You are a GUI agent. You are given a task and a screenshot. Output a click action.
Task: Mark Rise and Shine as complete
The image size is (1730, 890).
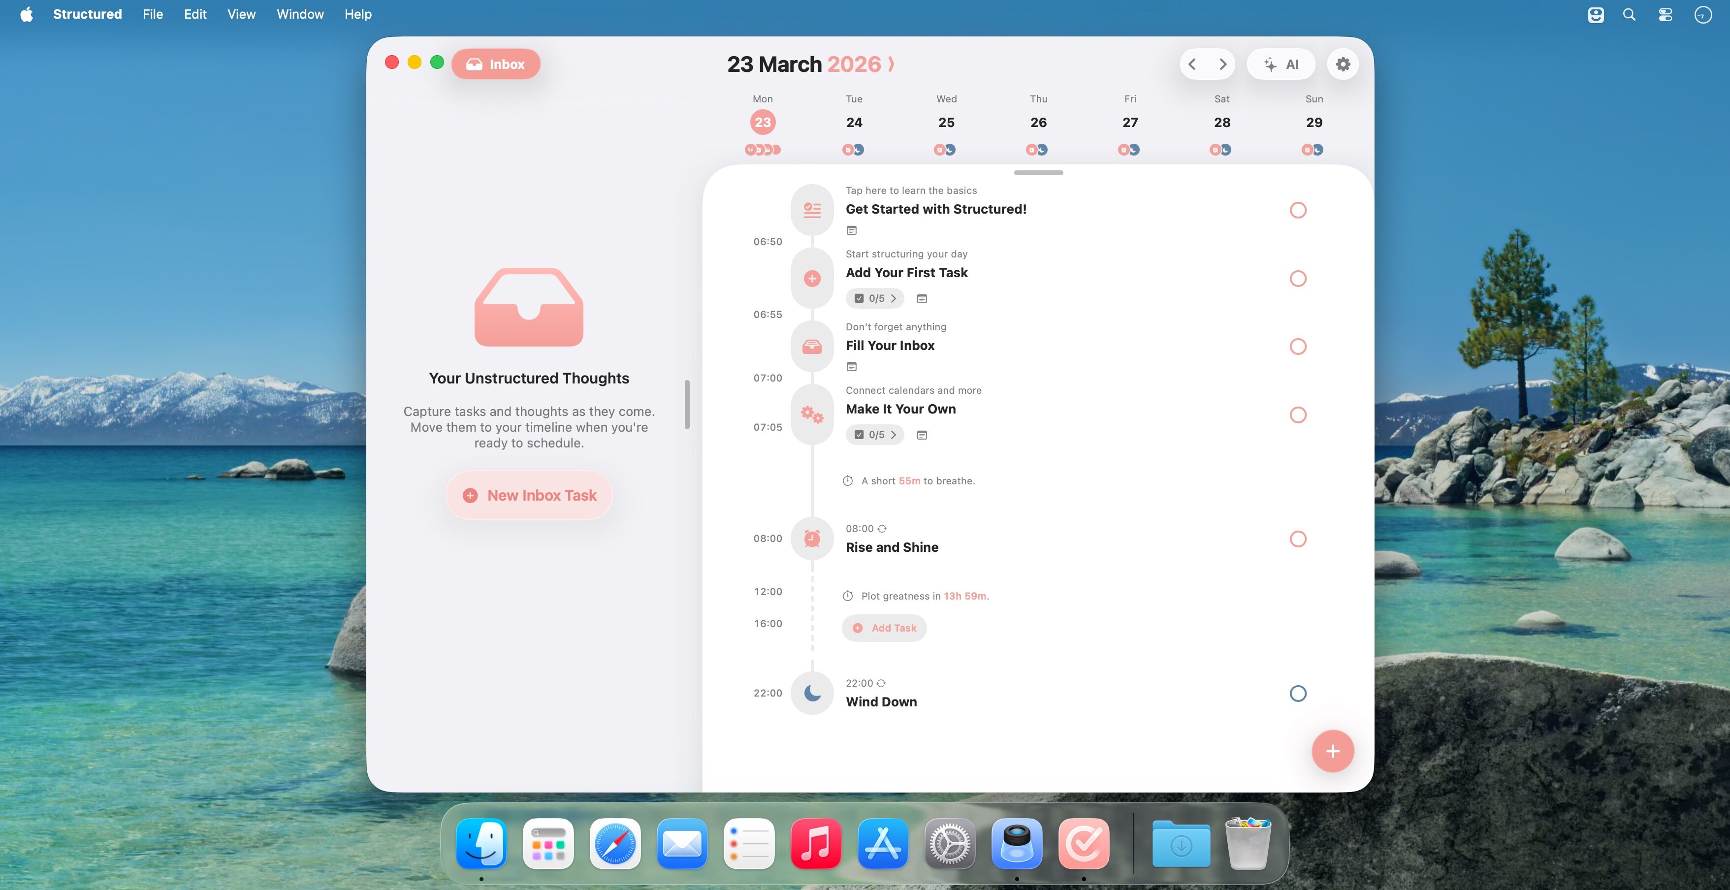1298,539
